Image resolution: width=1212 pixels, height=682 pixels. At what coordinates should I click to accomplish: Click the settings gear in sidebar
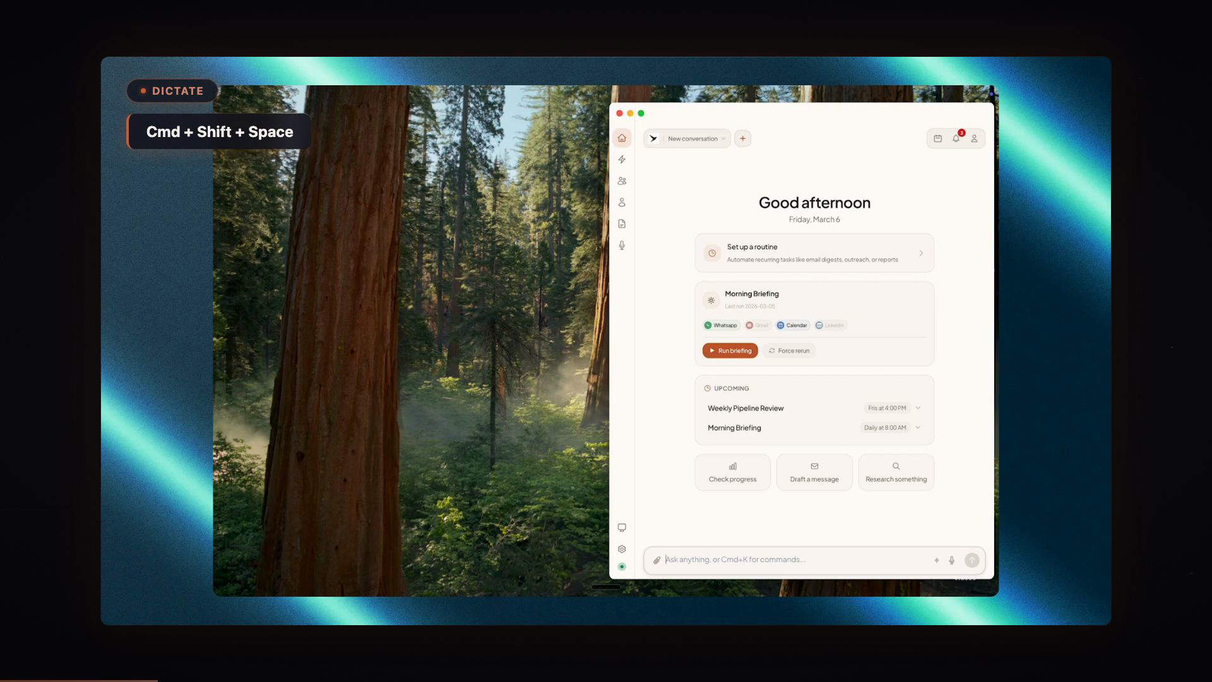tap(622, 549)
